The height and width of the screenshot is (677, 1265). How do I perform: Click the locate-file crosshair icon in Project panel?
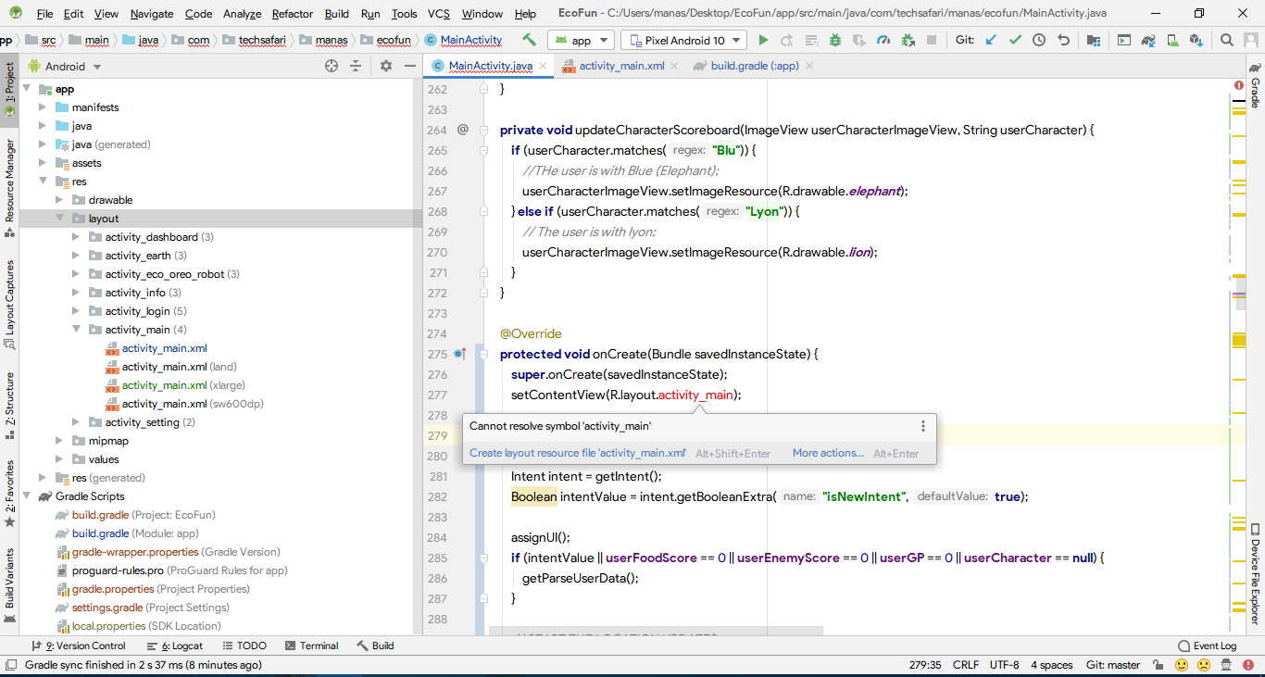pyautogui.click(x=332, y=66)
